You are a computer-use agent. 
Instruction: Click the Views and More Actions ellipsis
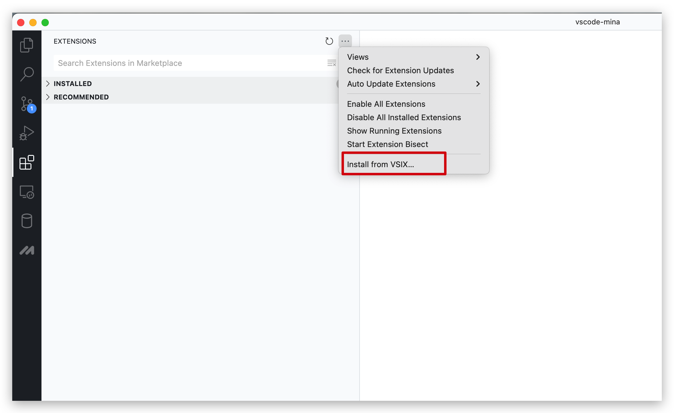345,41
